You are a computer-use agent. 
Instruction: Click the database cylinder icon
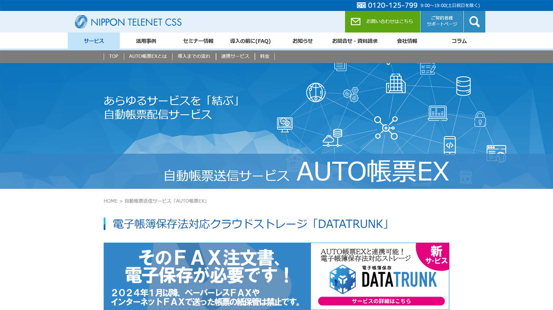463,86
